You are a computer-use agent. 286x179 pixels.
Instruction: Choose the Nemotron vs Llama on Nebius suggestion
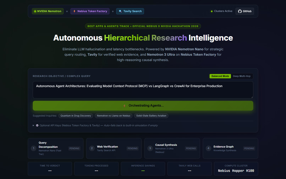tap(114, 116)
